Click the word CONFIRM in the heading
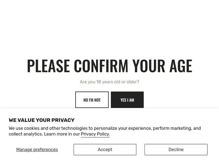This screenshot has width=219, height=164. point(101,66)
